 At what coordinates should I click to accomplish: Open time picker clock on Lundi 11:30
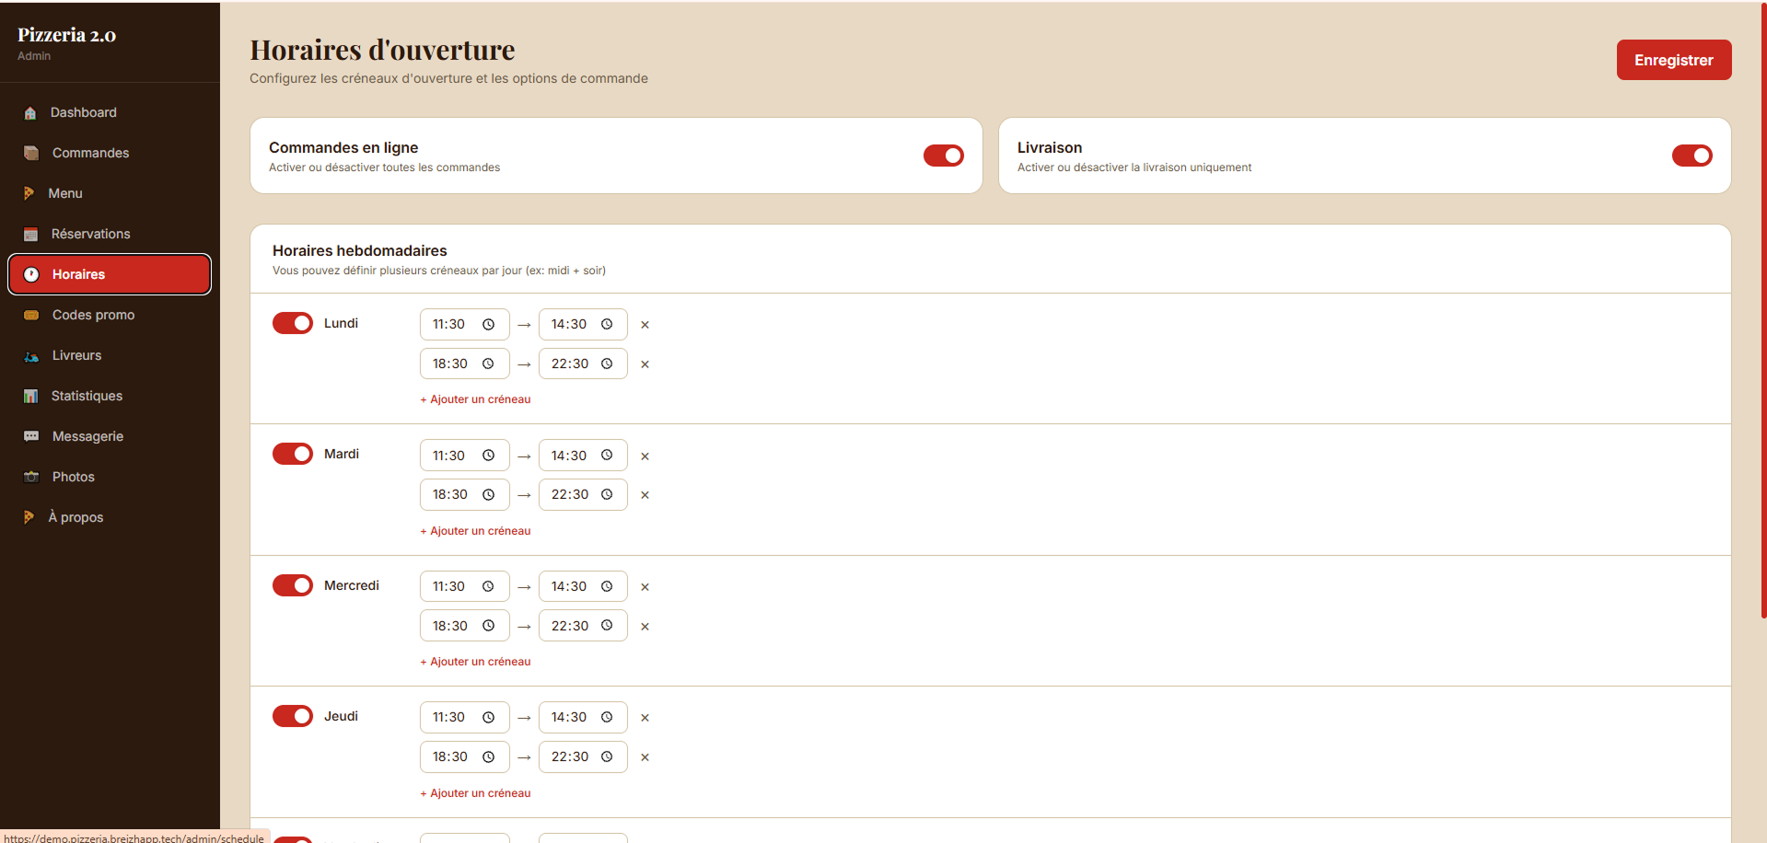[489, 325]
